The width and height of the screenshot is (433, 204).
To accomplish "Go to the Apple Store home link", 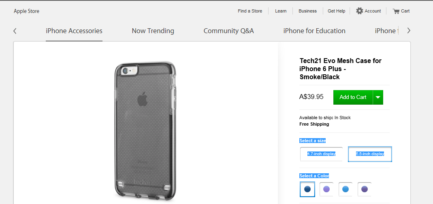I will point(26,11).
